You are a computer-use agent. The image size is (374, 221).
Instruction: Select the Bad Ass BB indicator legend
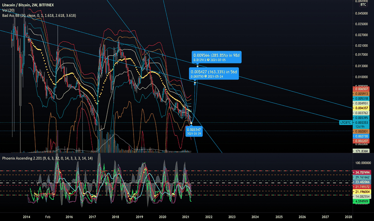[39, 16]
